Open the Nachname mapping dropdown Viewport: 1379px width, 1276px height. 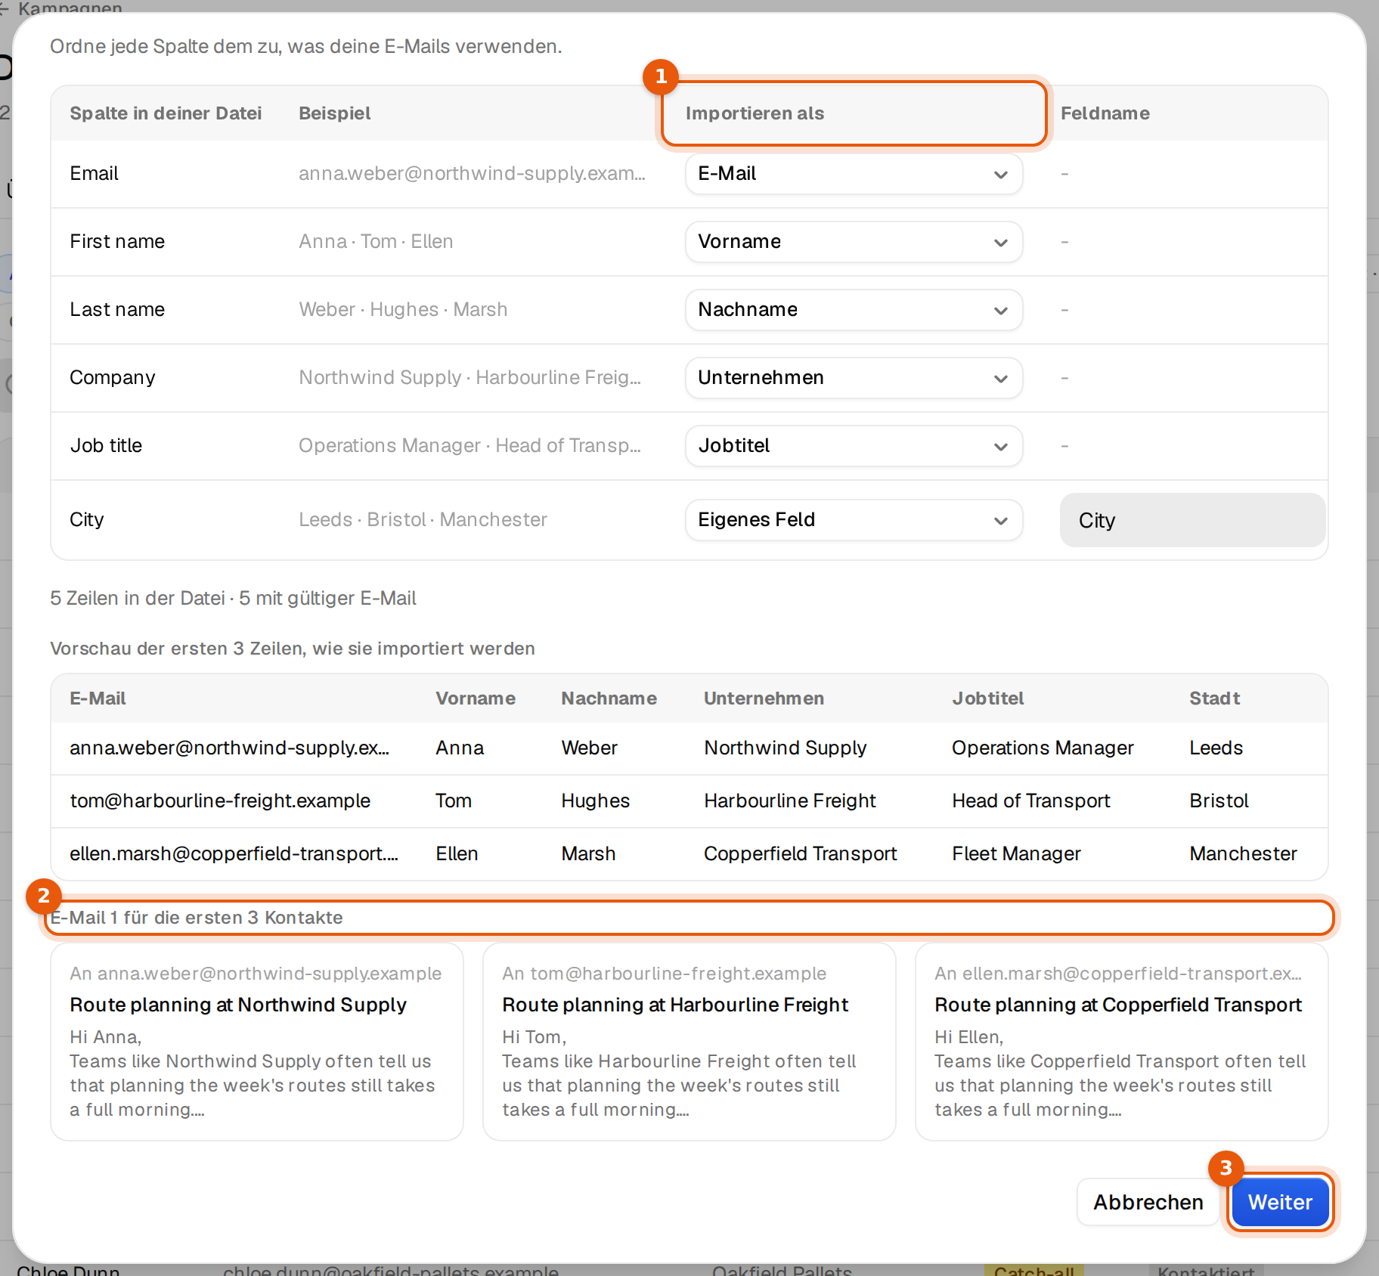point(854,310)
